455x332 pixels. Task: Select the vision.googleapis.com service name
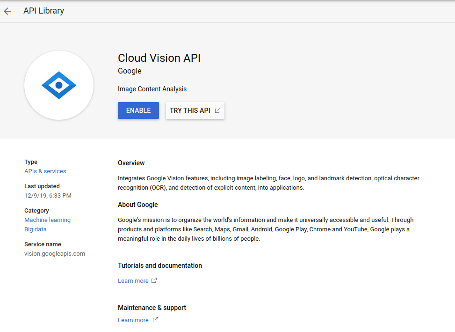(55, 254)
